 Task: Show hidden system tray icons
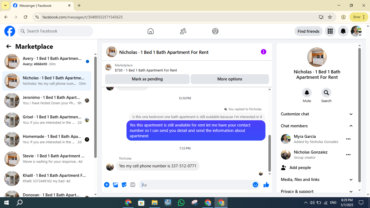point(306,203)
